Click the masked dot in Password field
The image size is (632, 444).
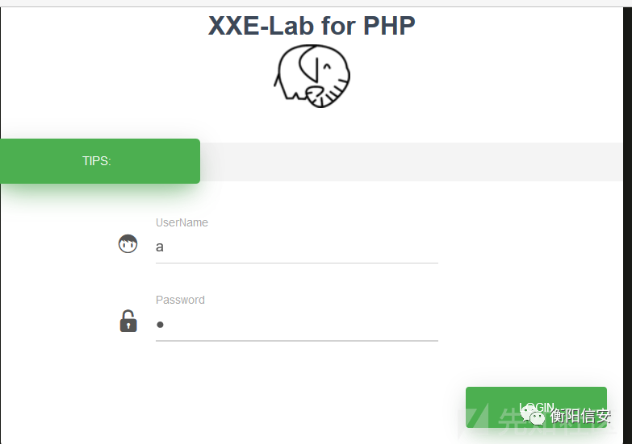click(x=160, y=325)
